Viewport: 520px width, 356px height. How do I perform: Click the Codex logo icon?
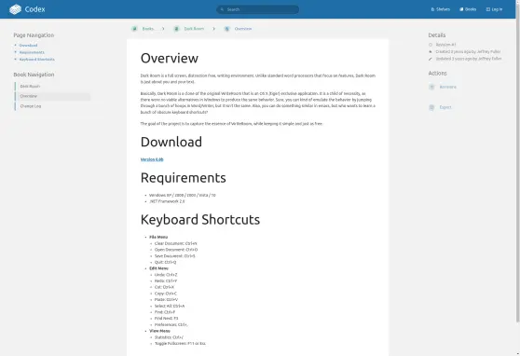coord(15,9)
